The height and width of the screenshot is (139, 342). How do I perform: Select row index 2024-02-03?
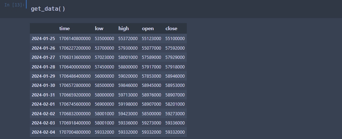click(x=43, y=123)
